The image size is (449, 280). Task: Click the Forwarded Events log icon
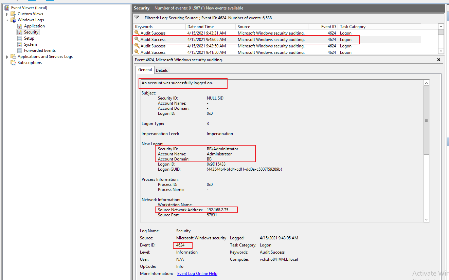pos(20,50)
